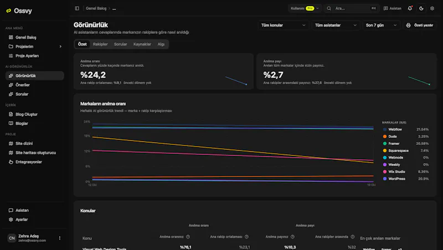Click the Site dizini map icon
This screenshot has height=250, width=443.
11,143
